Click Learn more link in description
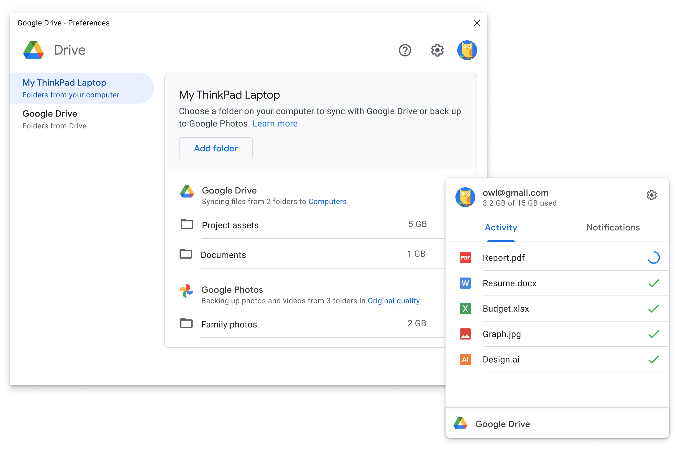The image size is (676, 449). tap(275, 123)
